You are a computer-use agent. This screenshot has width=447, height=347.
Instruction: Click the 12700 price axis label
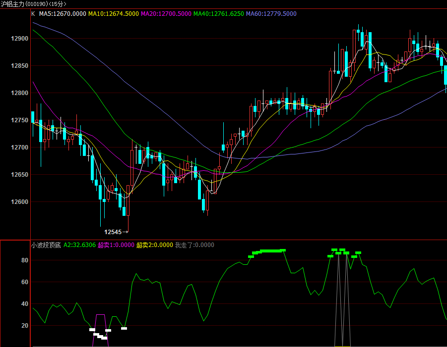coord(20,148)
